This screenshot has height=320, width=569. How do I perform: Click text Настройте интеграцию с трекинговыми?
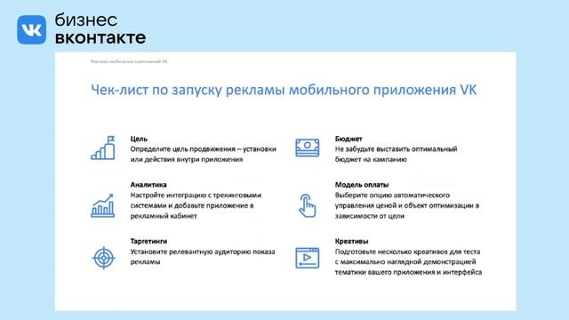coord(196,196)
